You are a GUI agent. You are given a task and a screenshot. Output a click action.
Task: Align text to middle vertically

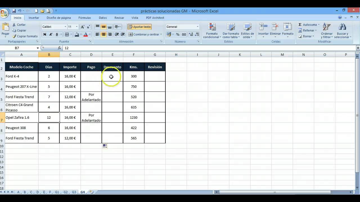pyautogui.click(x=104, y=27)
